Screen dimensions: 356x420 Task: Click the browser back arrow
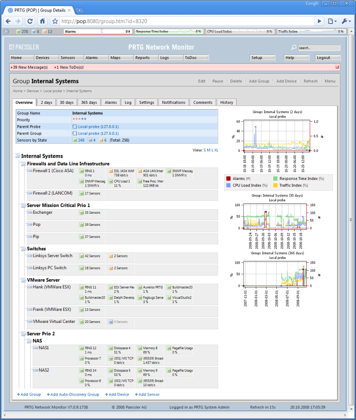point(8,21)
